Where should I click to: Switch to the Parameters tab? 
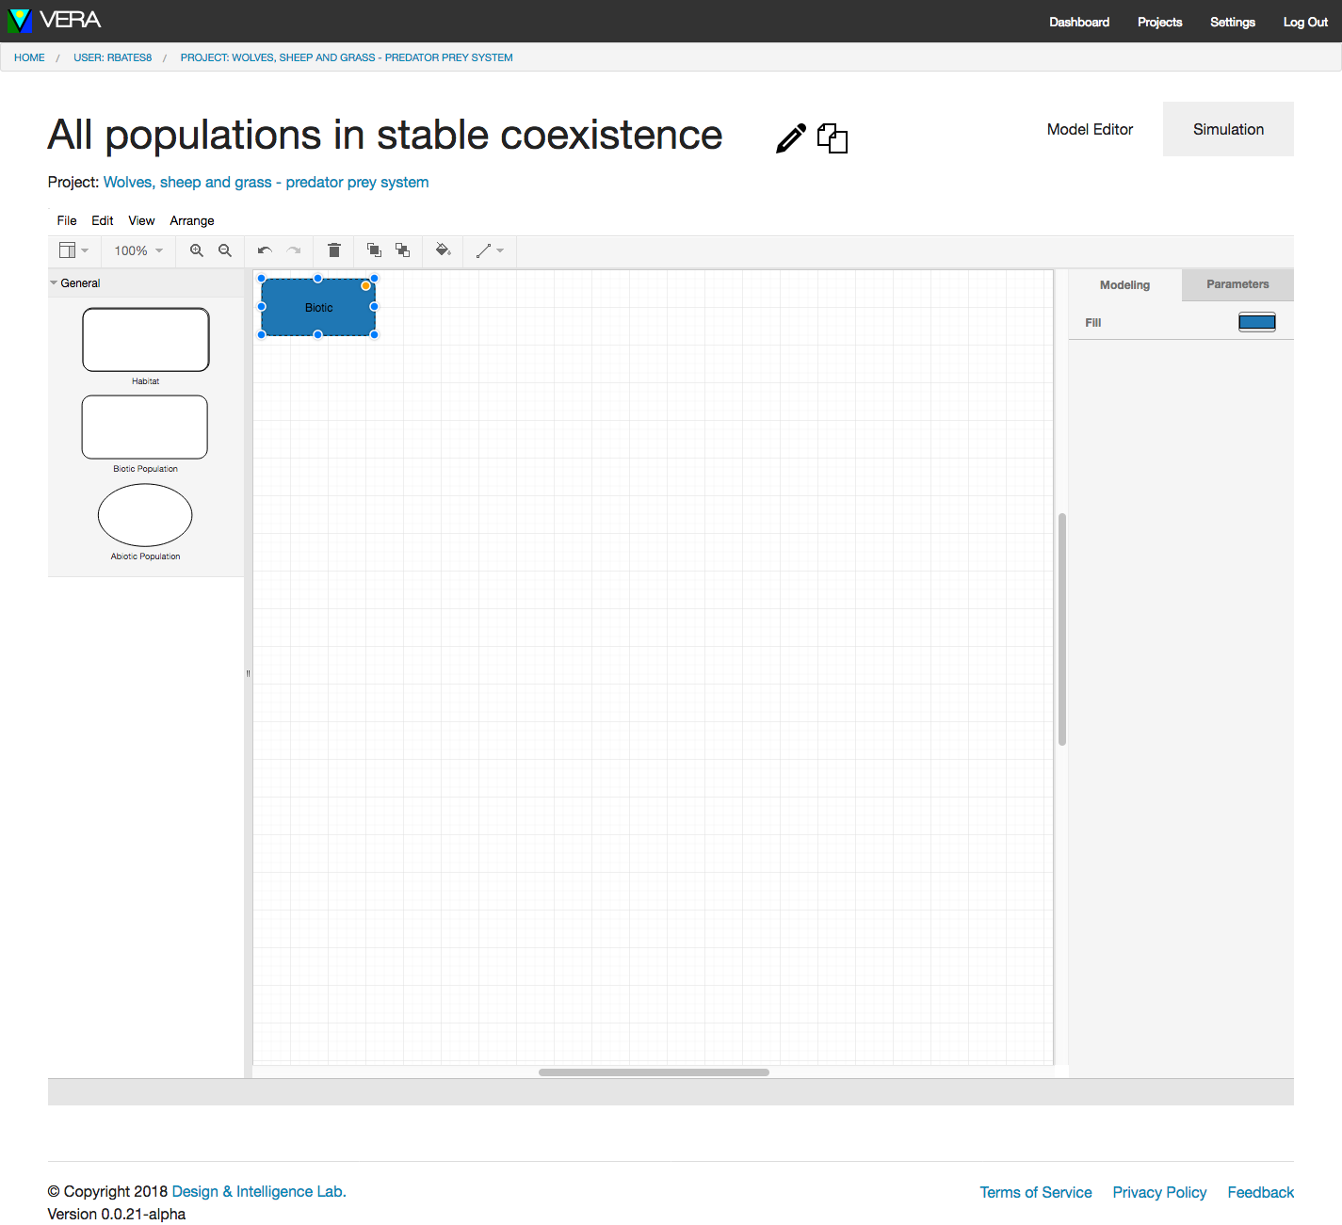coord(1237,284)
